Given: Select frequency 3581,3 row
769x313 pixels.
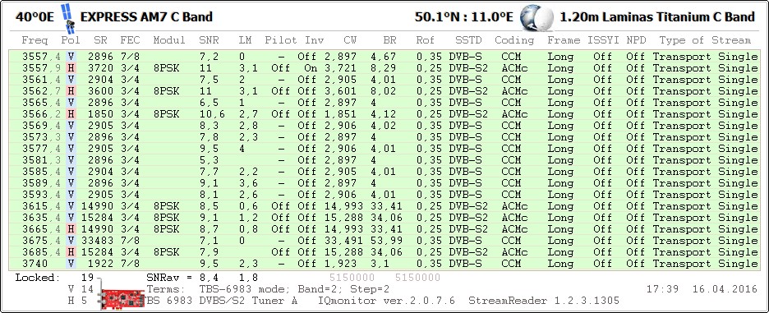Looking at the screenshot, I should (384, 160).
